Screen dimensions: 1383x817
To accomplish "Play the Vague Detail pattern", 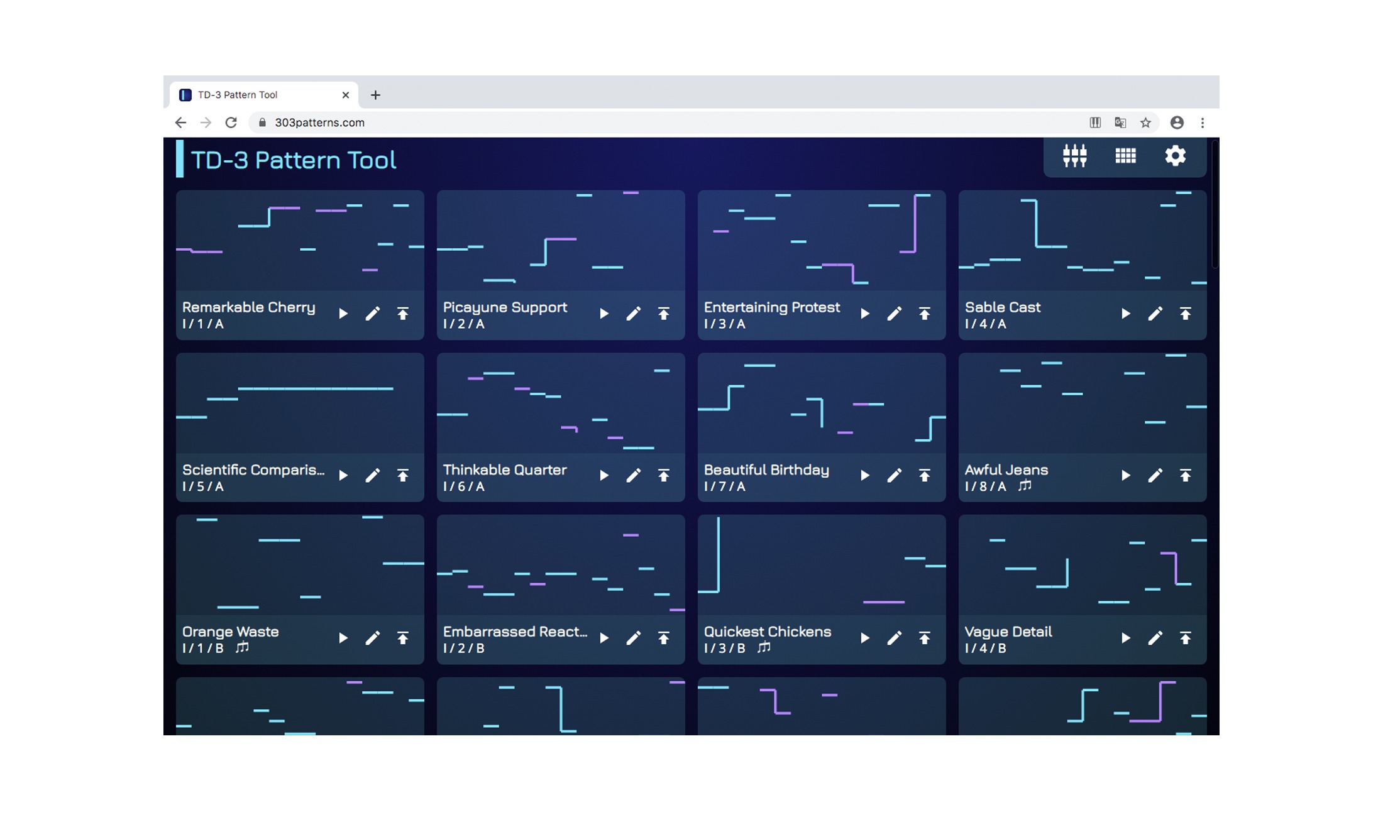I will (x=1125, y=638).
